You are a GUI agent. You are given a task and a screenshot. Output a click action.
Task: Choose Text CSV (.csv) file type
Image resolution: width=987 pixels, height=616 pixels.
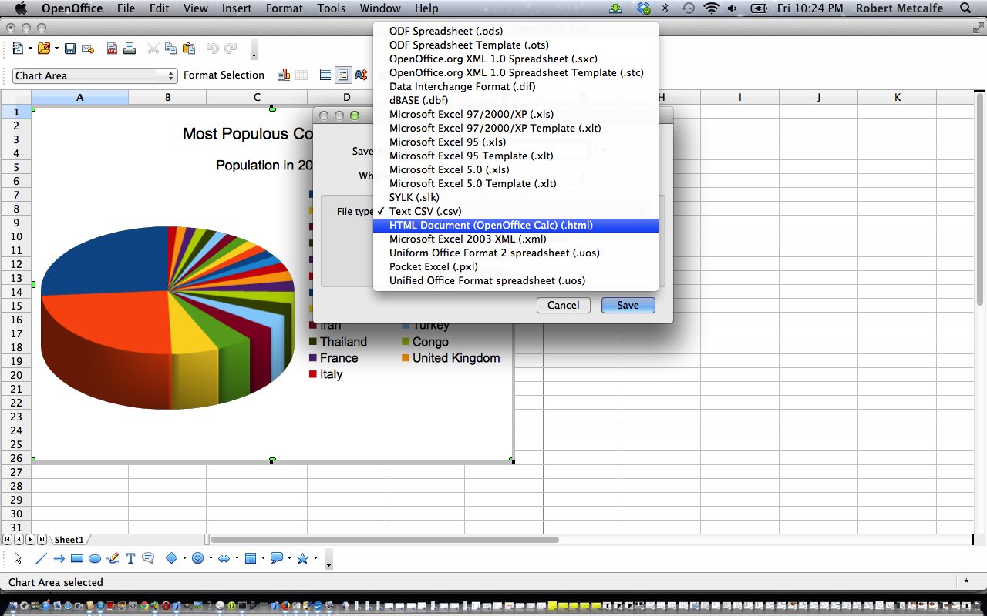click(x=516, y=211)
